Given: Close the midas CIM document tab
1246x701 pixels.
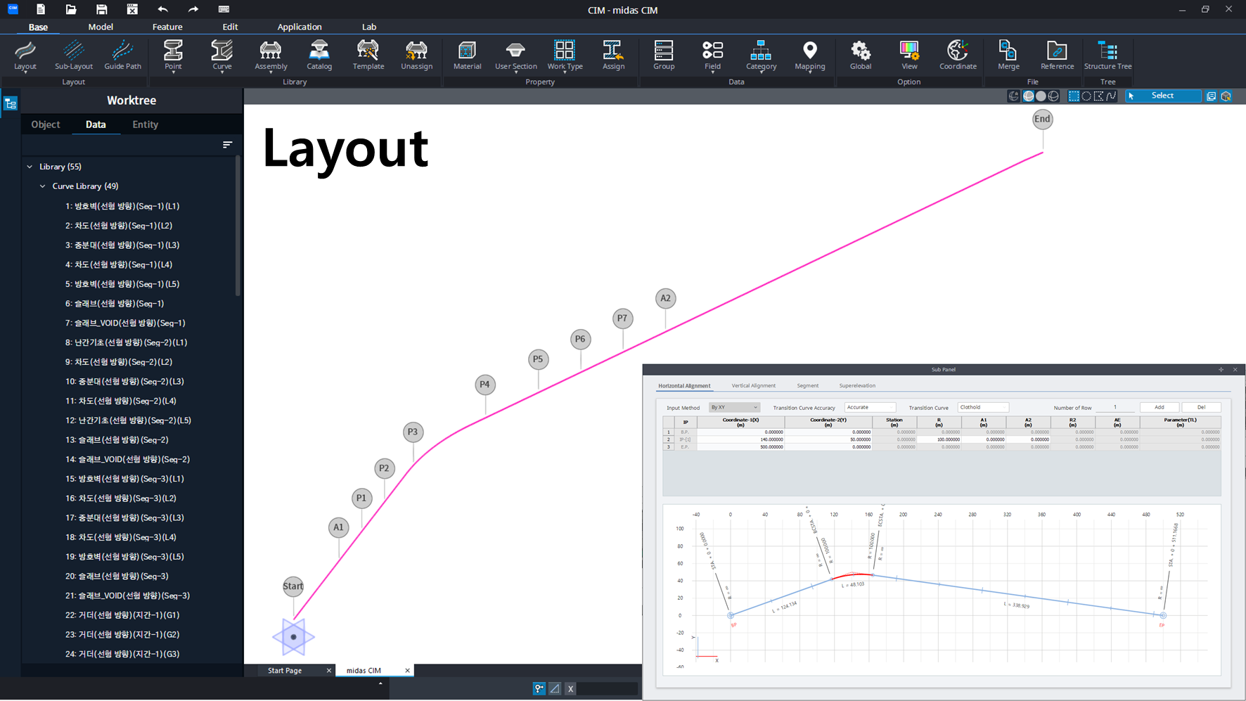Looking at the screenshot, I should click(407, 671).
